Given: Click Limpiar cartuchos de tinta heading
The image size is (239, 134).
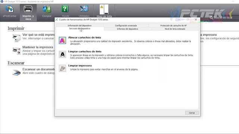Looking at the screenshot, I should coord(85,51).
